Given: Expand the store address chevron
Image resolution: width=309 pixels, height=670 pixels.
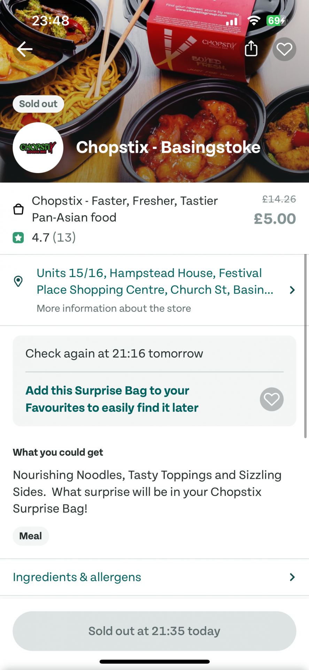Looking at the screenshot, I should [292, 290].
